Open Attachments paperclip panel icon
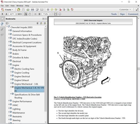Screen dimensions: 140x124 coord(2,29)
